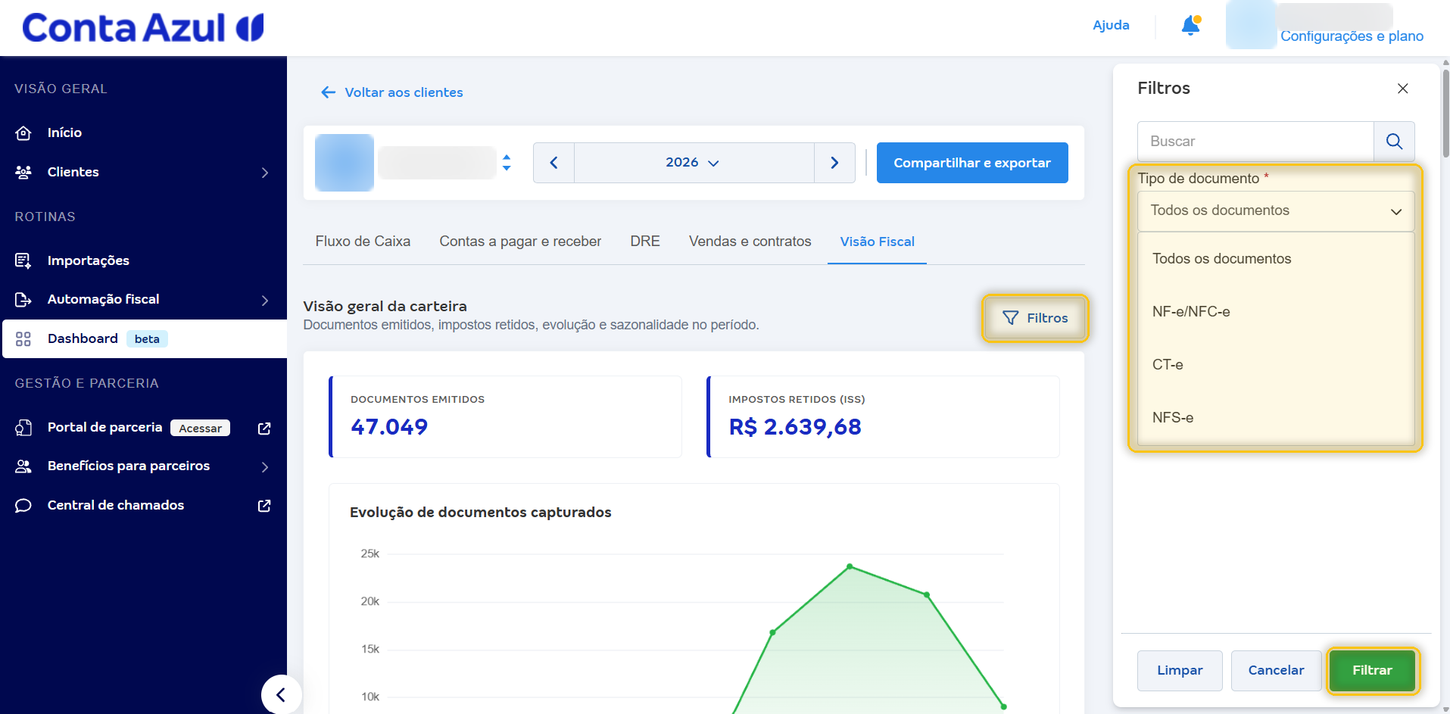This screenshot has width=1450, height=714.
Task: Click the Conta Azul logo
Action: click(143, 28)
